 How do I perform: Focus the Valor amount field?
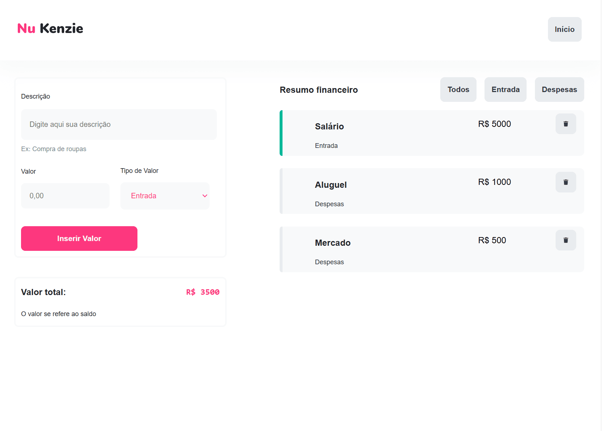point(65,196)
